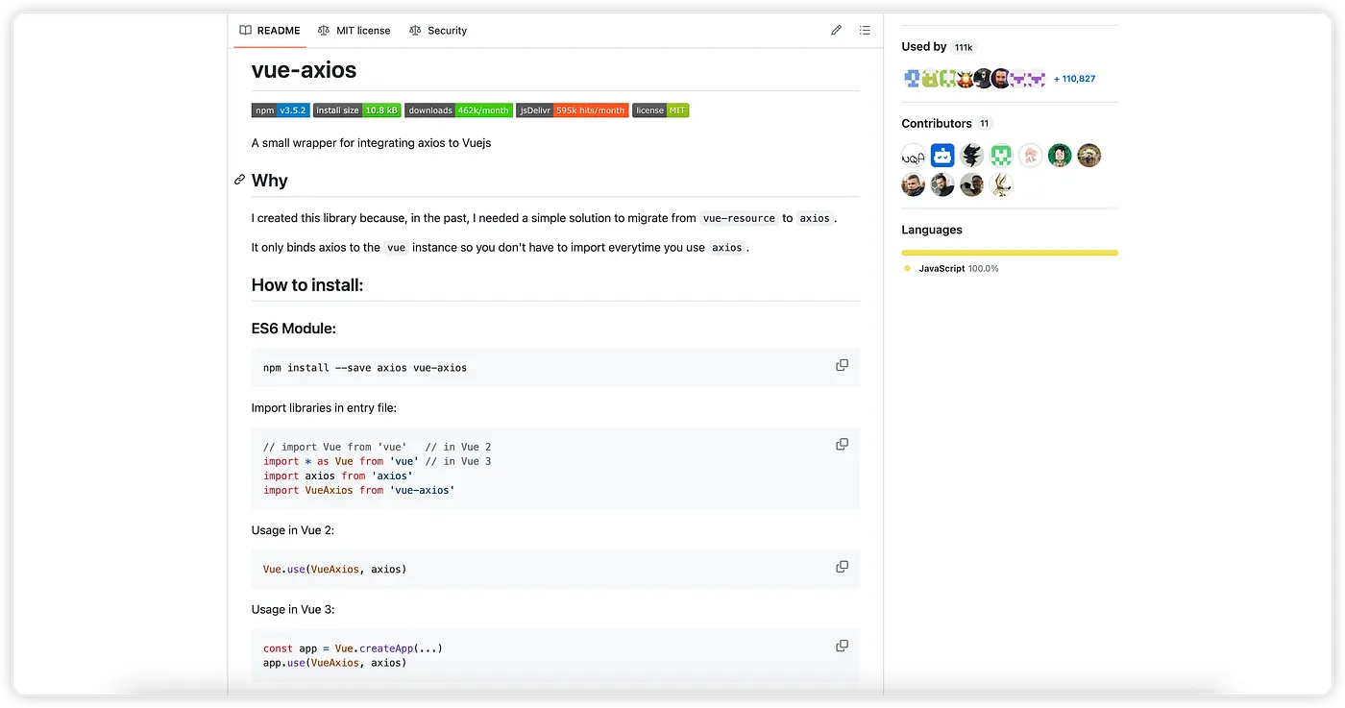This screenshot has height=708, width=1345.
Task: Click the red horned creature avatar under Used by
Action: [966, 79]
